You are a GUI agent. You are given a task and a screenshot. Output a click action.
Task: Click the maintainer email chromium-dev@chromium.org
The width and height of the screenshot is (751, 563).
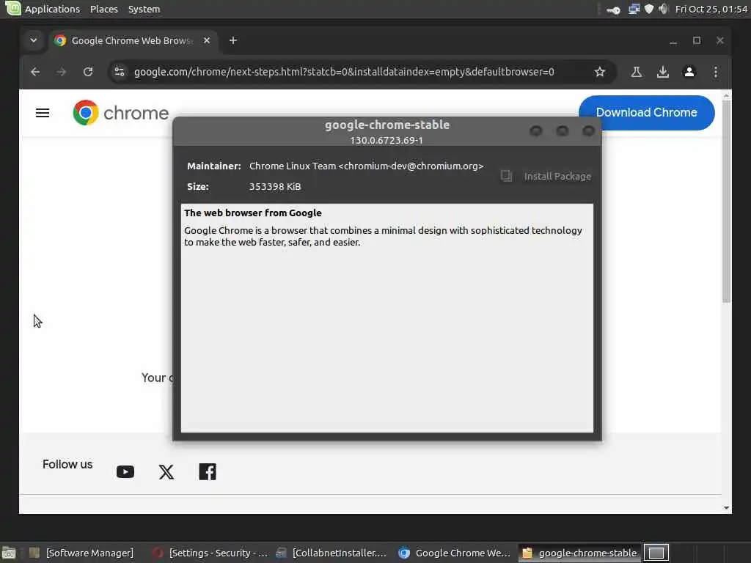pyautogui.click(x=411, y=166)
